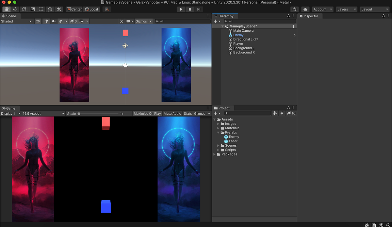Select the Hand tool in the toolbar
The image size is (392, 227).
coord(6,9)
